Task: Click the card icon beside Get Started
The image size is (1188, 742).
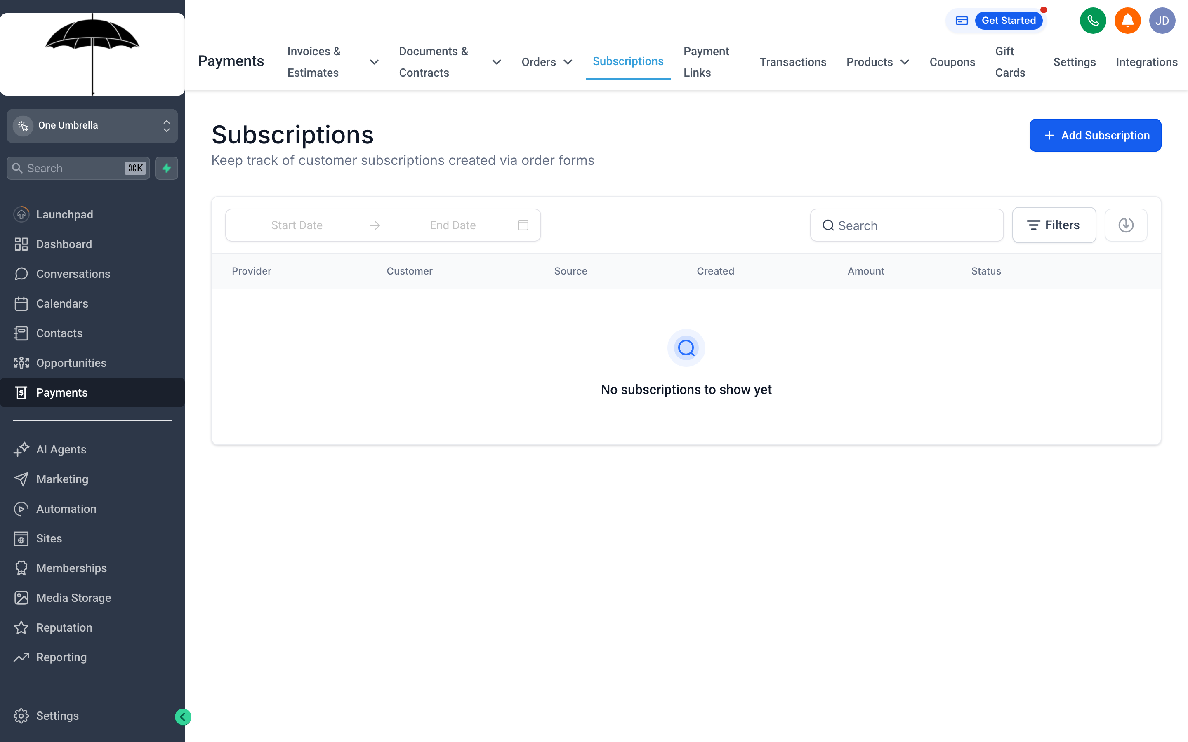Action: pyautogui.click(x=962, y=21)
